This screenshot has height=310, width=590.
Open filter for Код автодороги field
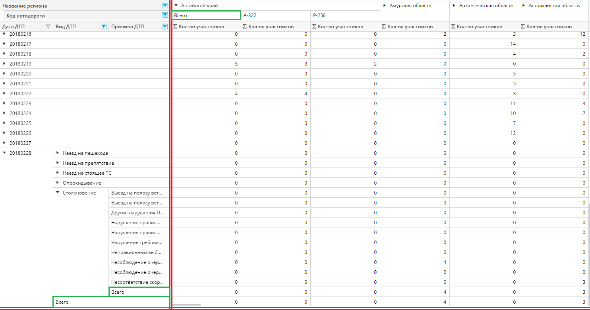pyautogui.click(x=165, y=15)
